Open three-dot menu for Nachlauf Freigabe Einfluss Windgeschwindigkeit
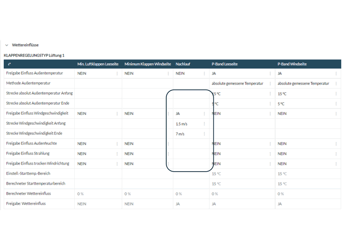 pos(204,114)
